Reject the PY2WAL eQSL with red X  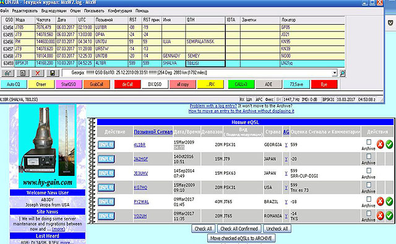click(x=380, y=201)
